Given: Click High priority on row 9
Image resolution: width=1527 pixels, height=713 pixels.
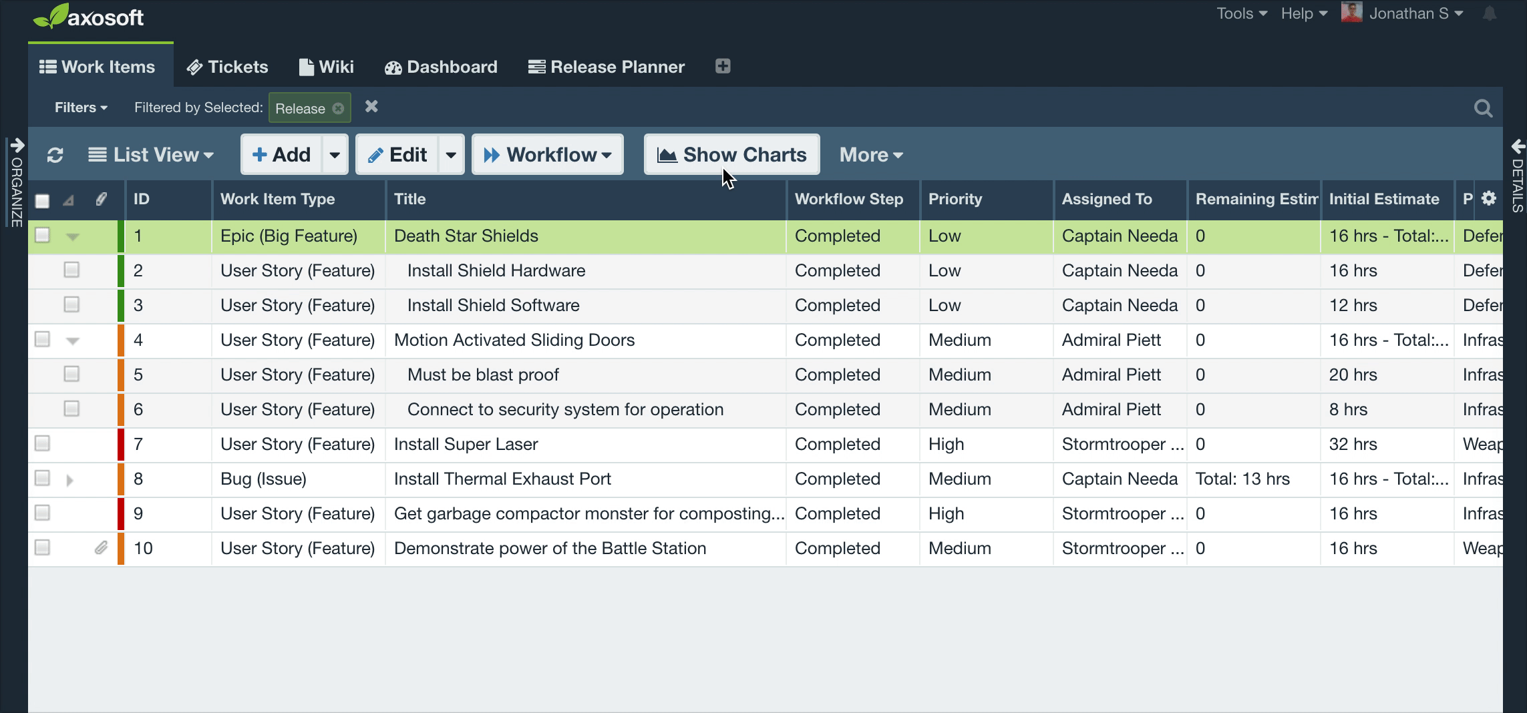Looking at the screenshot, I should pyautogui.click(x=946, y=513).
